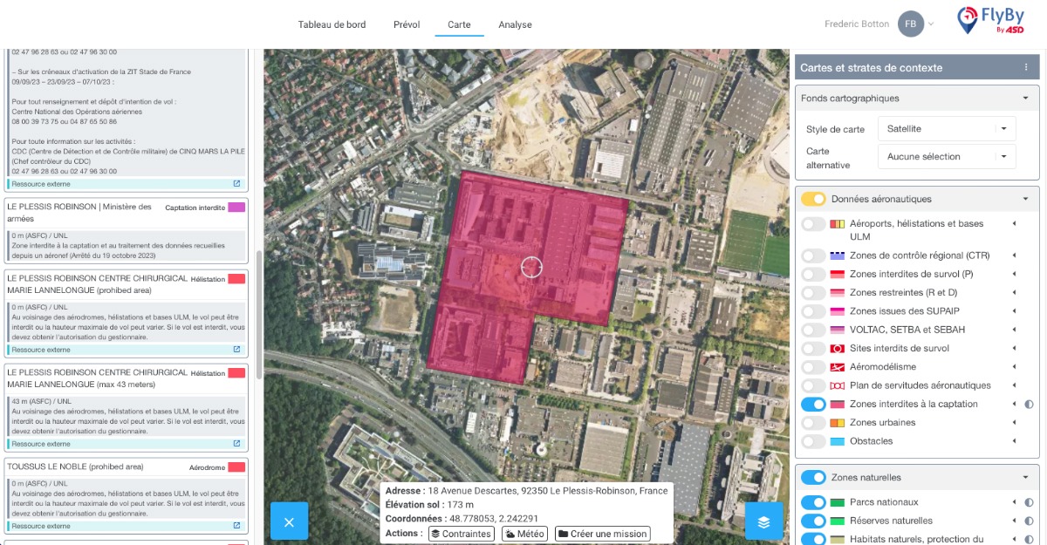Adjust opacity icon for Réserves naturelles

point(1029,521)
